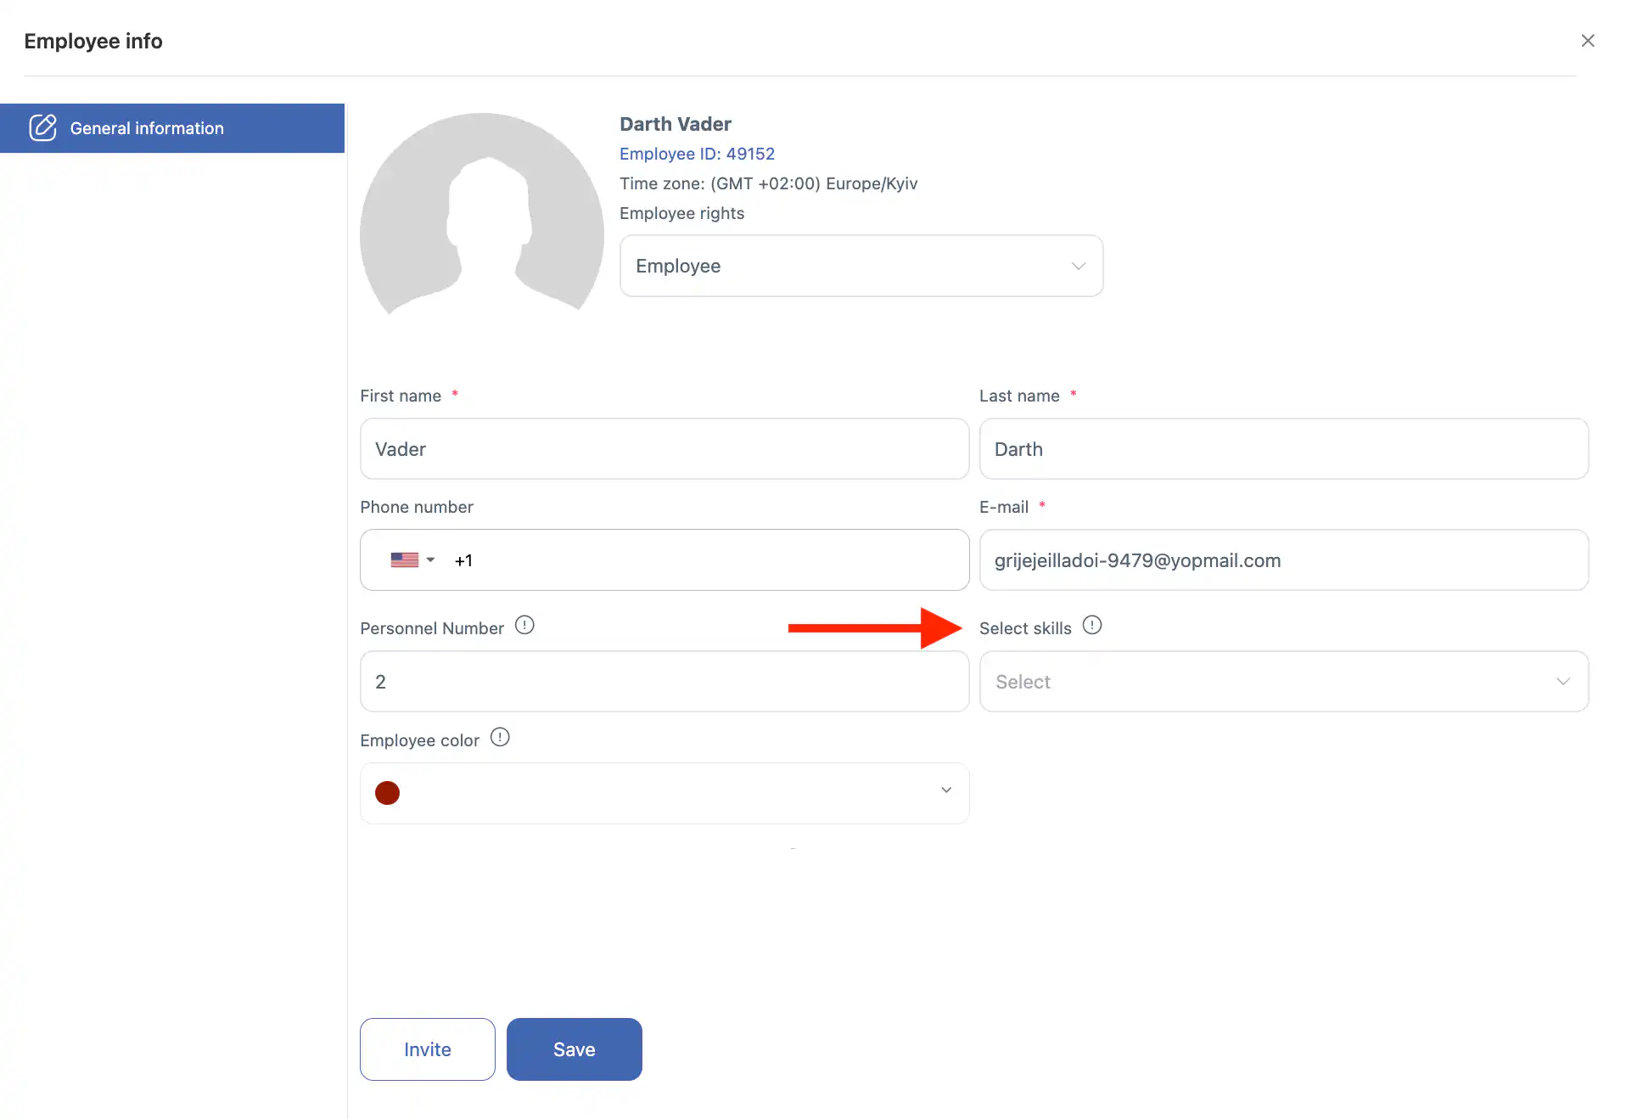Image resolution: width=1626 pixels, height=1119 pixels.
Task: Click into the Last name field
Action: pos(1283,449)
